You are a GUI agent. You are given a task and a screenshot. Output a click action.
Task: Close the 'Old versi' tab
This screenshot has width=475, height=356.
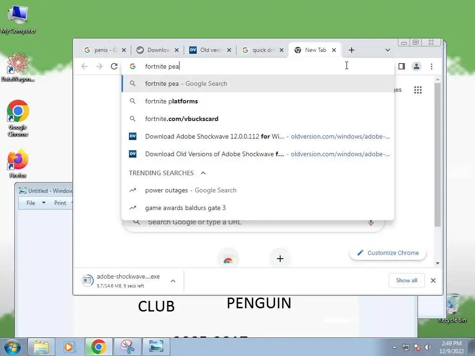coord(229,50)
